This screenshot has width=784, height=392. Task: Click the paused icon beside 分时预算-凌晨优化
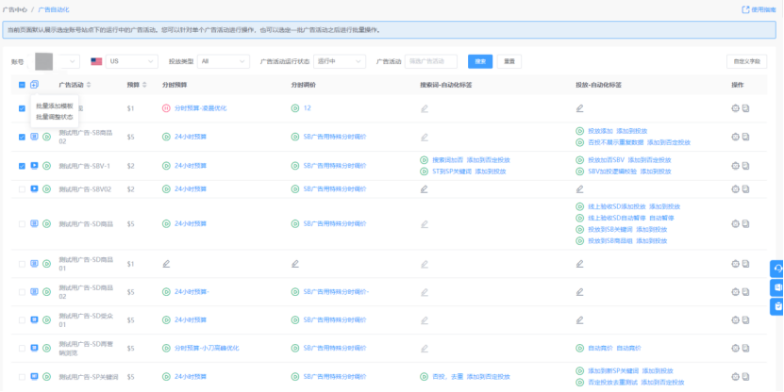[166, 108]
